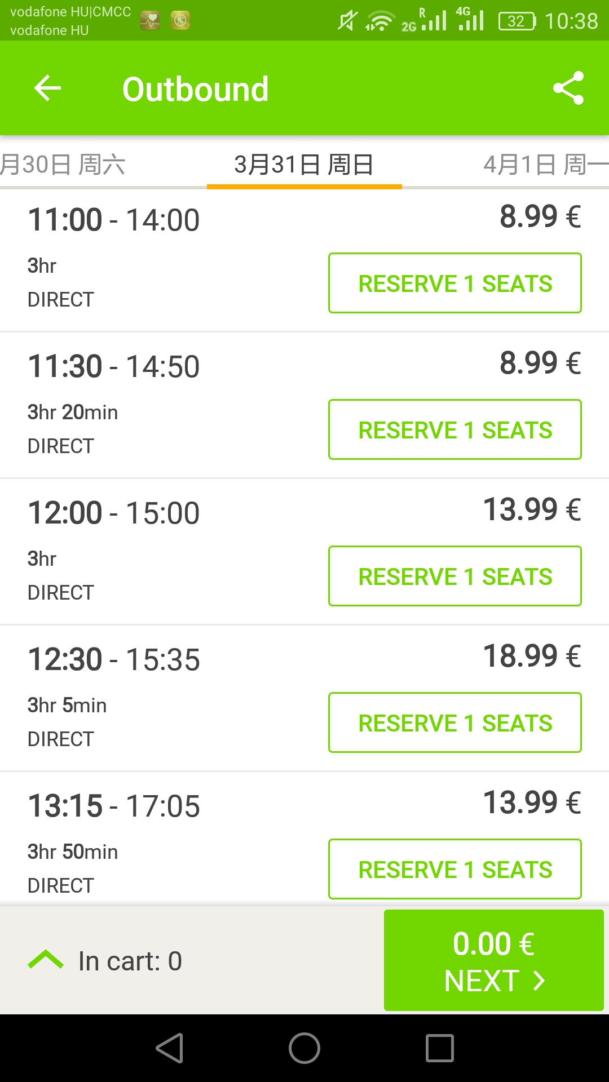Tap the back arrow in header

point(47,88)
